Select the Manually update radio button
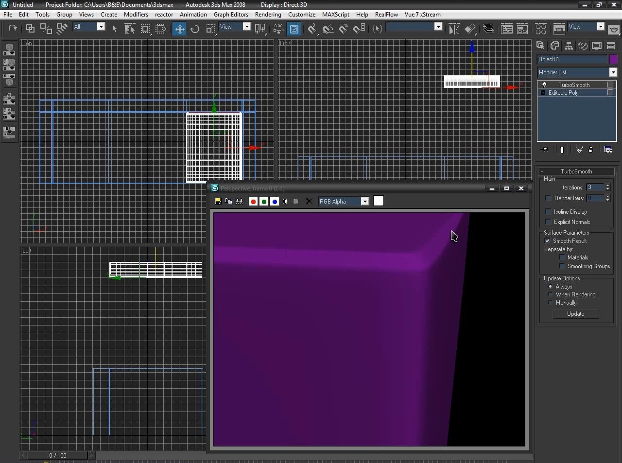This screenshot has height=463, width=622. coord(551,303)
